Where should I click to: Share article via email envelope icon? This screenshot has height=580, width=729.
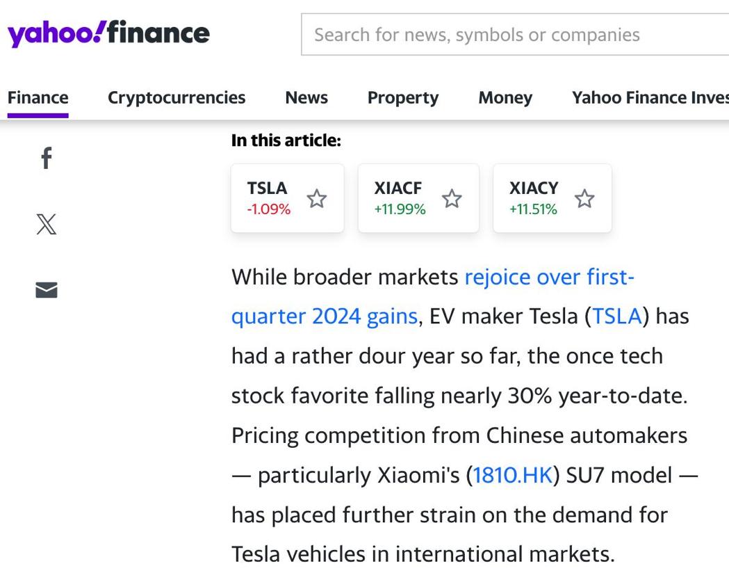47,290
